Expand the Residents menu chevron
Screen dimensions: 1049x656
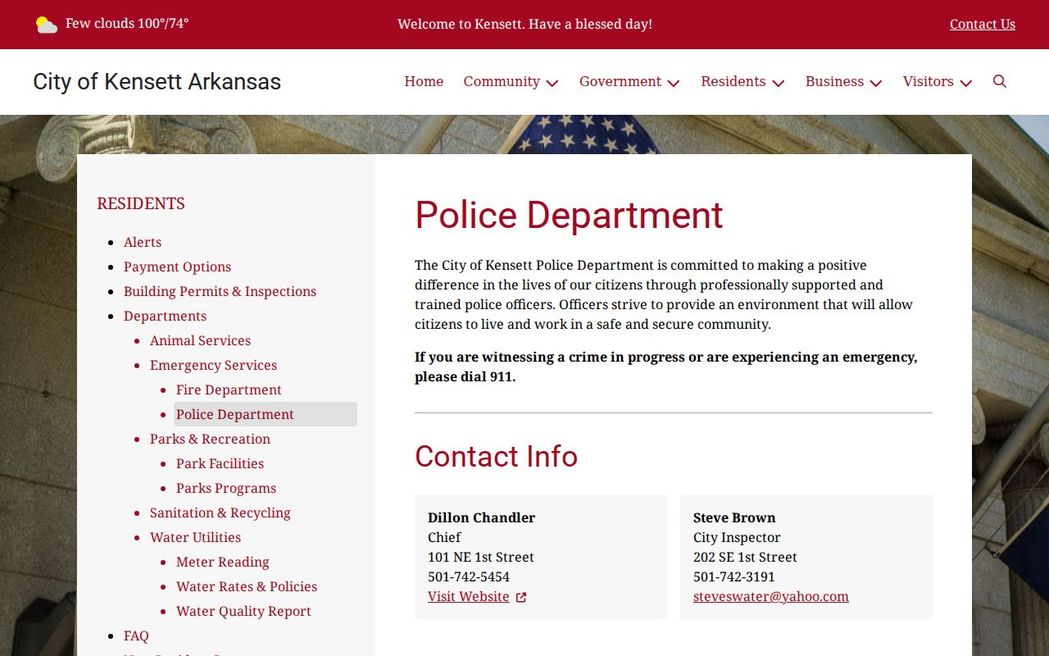[x=779, y=83]
